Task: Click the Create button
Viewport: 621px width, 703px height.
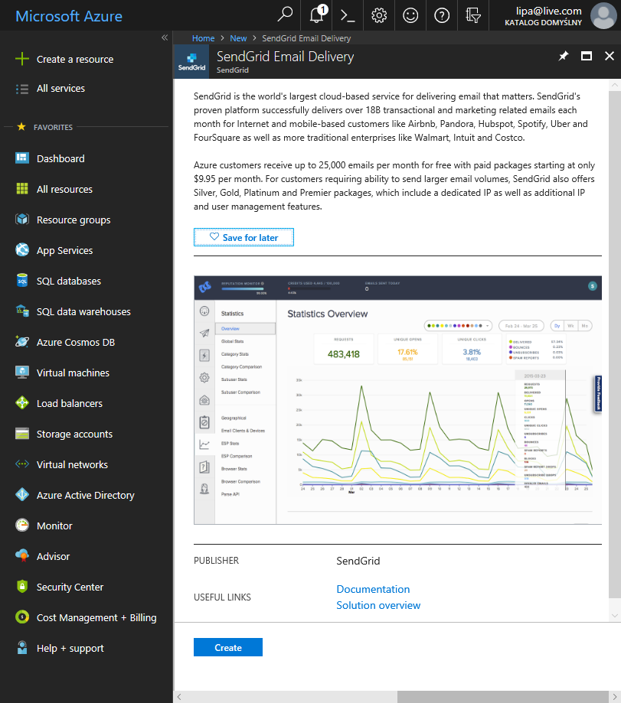Action: click(228, 647)
